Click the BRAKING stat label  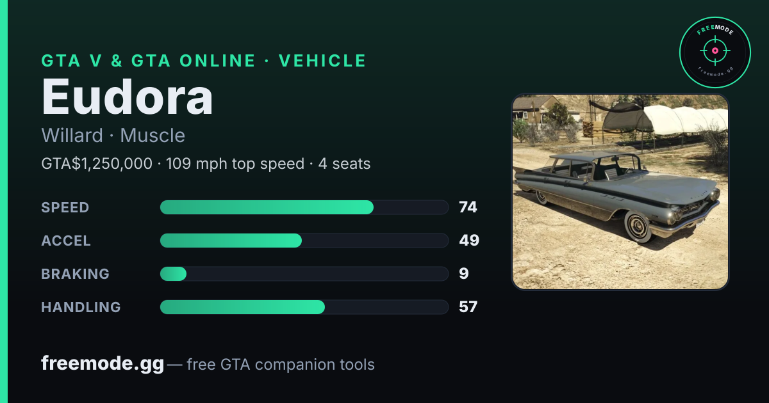click(x=76, y=274)
